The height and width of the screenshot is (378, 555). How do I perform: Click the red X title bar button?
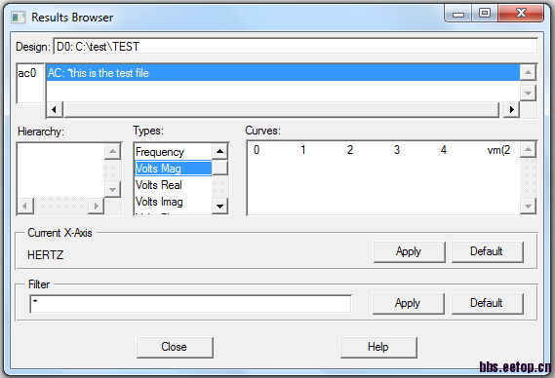pos(521,14)
